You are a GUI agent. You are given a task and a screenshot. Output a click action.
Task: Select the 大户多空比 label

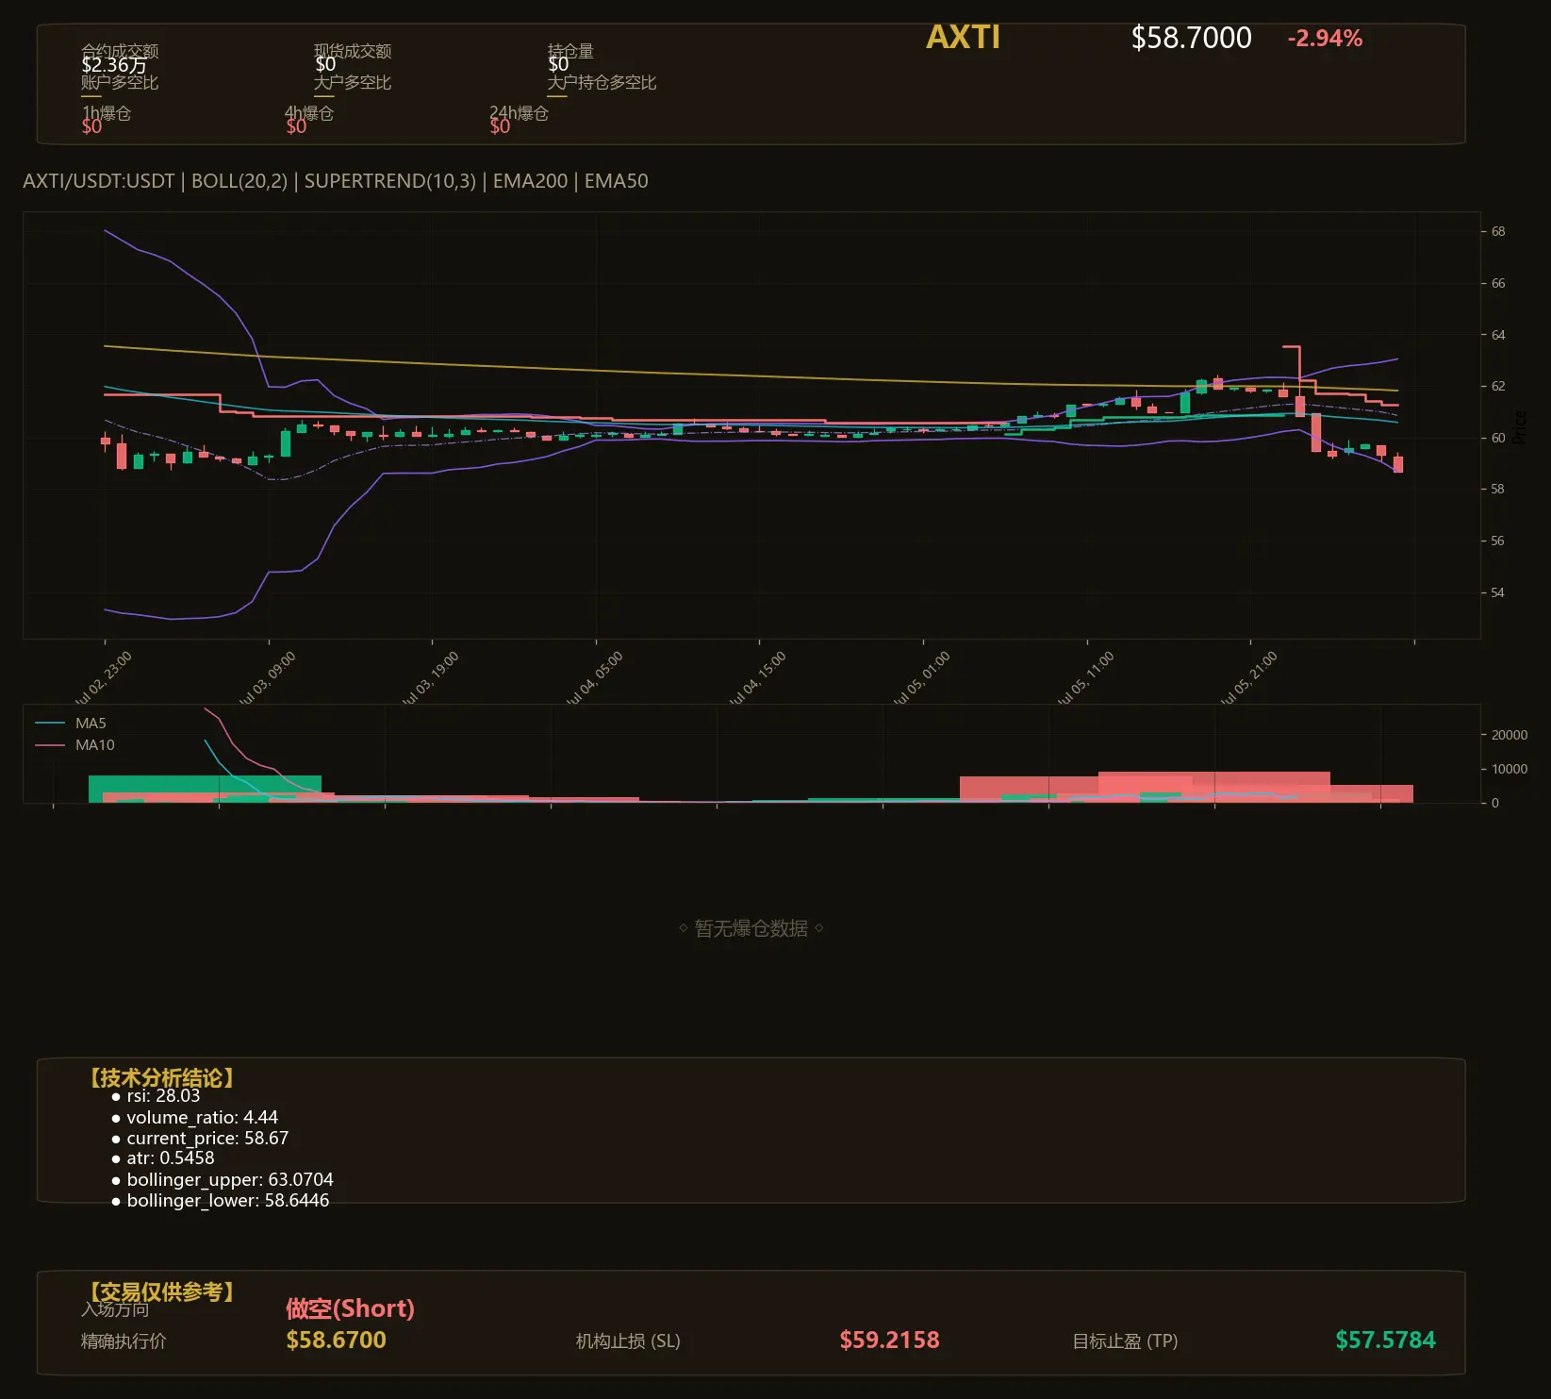click(353, 82)
